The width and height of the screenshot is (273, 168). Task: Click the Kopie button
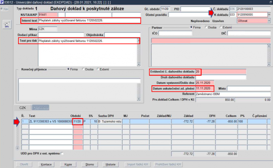(x=68, y=164)
